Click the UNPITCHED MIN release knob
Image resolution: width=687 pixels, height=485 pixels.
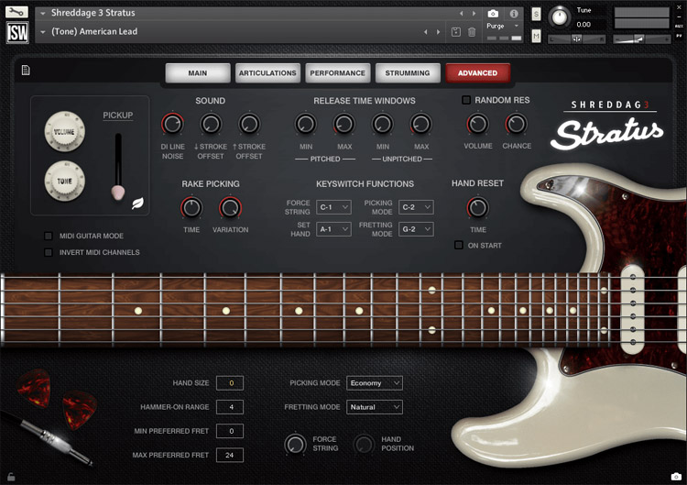pyautogui.click(x=383, y=124)
